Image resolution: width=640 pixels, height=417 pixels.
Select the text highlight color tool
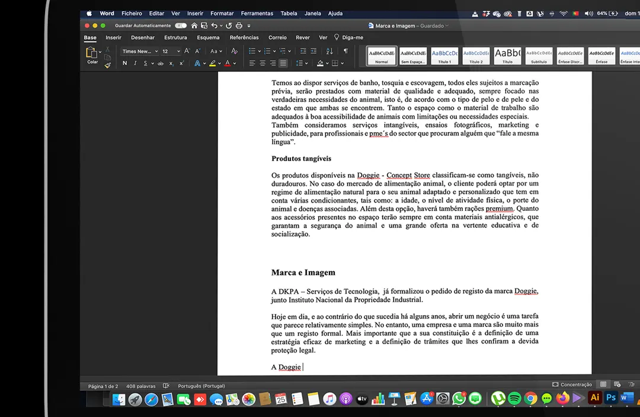tap(212, 63)
